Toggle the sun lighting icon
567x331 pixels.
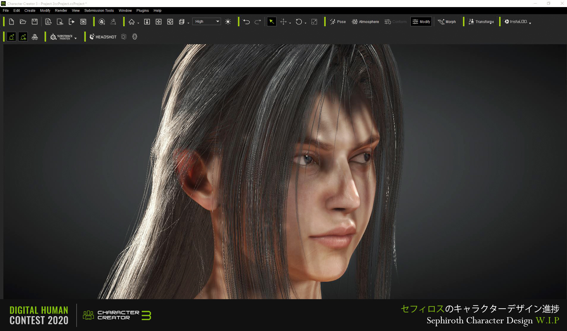click(228, 22)
